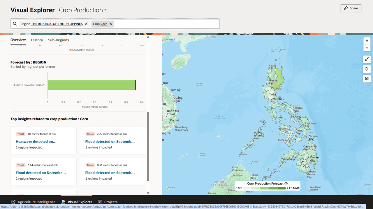Remove the Crop Corn filter
373x209 pixels.
pos(110,24)
